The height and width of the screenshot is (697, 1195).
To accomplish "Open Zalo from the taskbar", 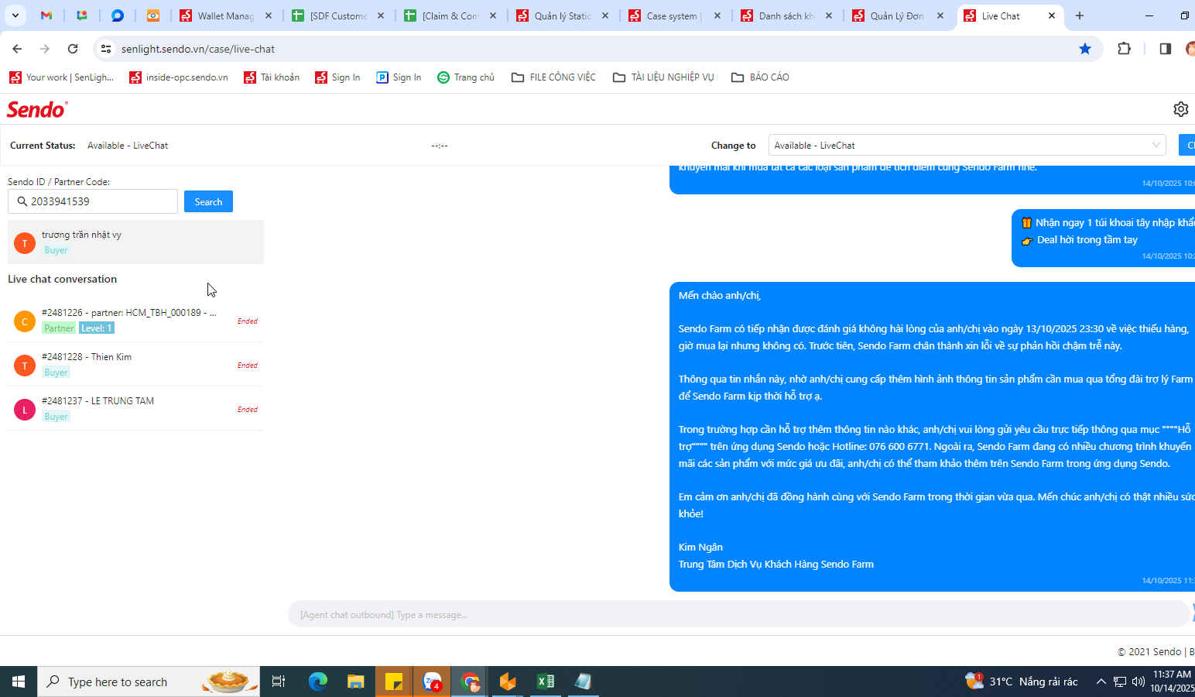I will pos(432,682).
